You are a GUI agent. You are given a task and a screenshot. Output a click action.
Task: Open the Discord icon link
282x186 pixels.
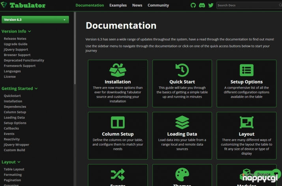pos(202,5)
